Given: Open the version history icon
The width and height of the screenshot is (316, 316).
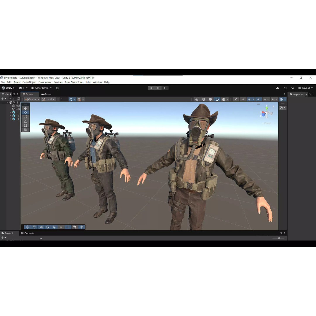Looking at the screenshot, I should click(285, 88).
